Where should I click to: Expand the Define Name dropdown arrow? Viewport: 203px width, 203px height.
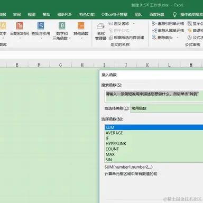tap(134, 24)
